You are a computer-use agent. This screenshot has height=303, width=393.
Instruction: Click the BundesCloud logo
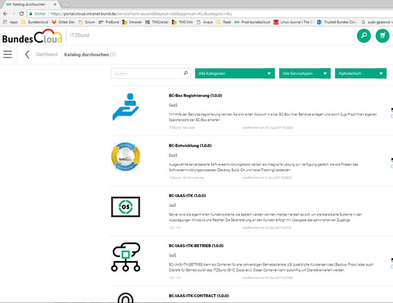[32, 36]
